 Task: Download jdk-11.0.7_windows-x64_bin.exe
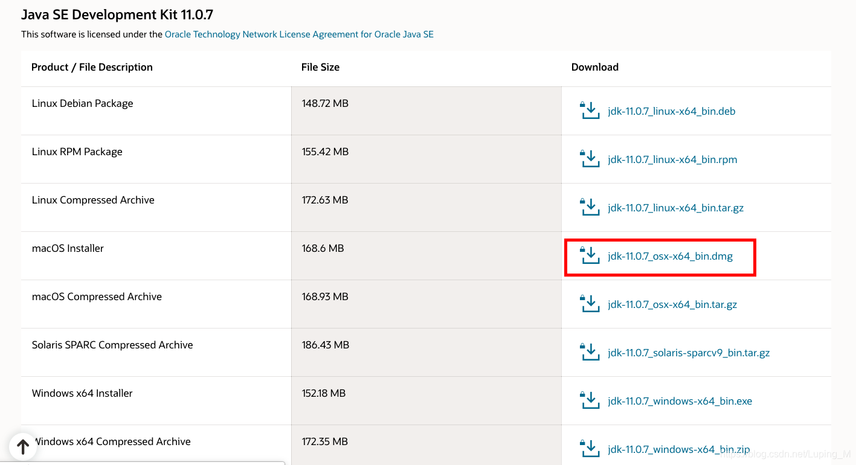coord(680,401)
